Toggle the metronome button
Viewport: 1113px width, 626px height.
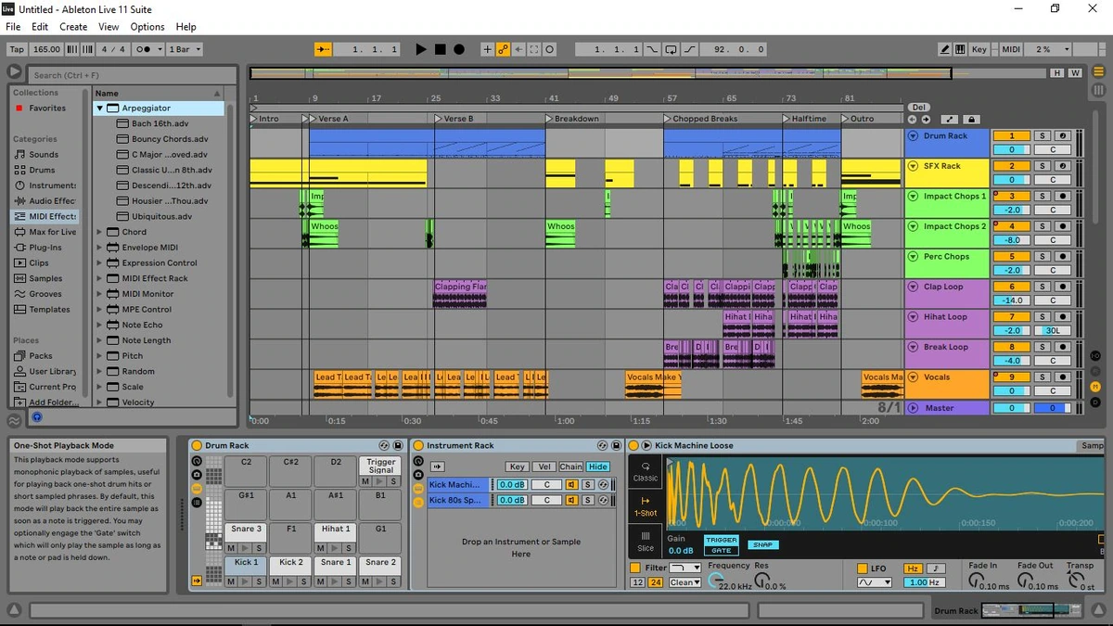click(148, 49)
